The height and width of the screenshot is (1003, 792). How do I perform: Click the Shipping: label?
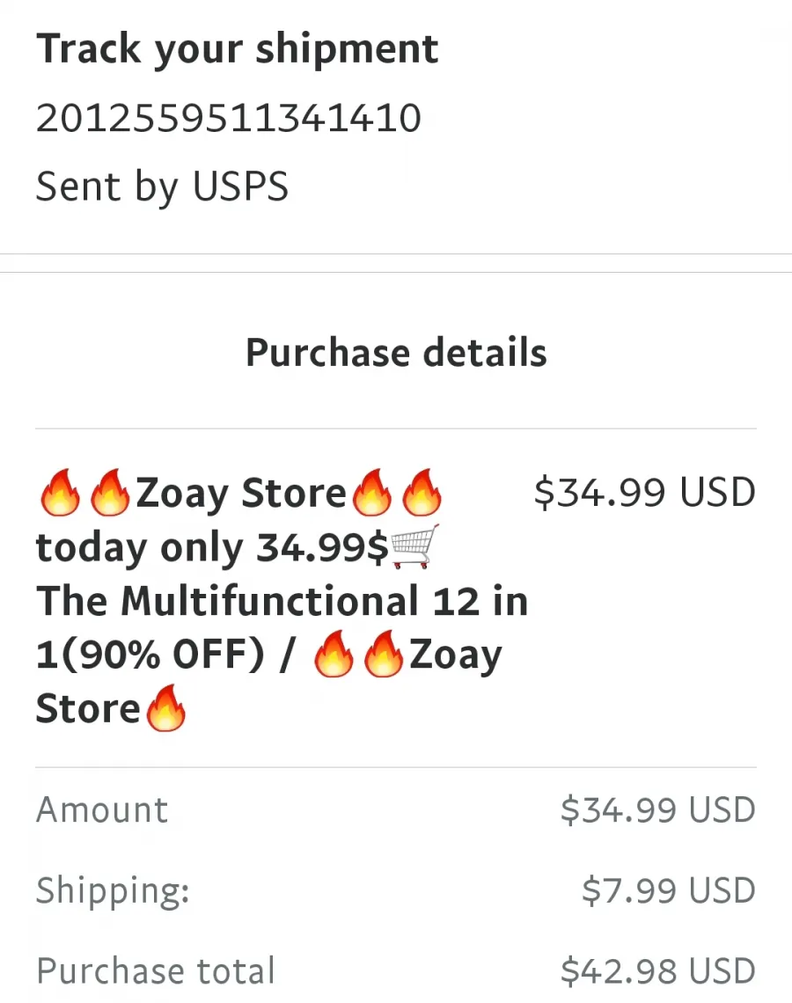(x=113, y=891)
